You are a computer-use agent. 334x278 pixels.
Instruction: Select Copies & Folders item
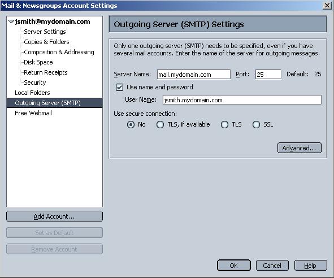[46, 42]
